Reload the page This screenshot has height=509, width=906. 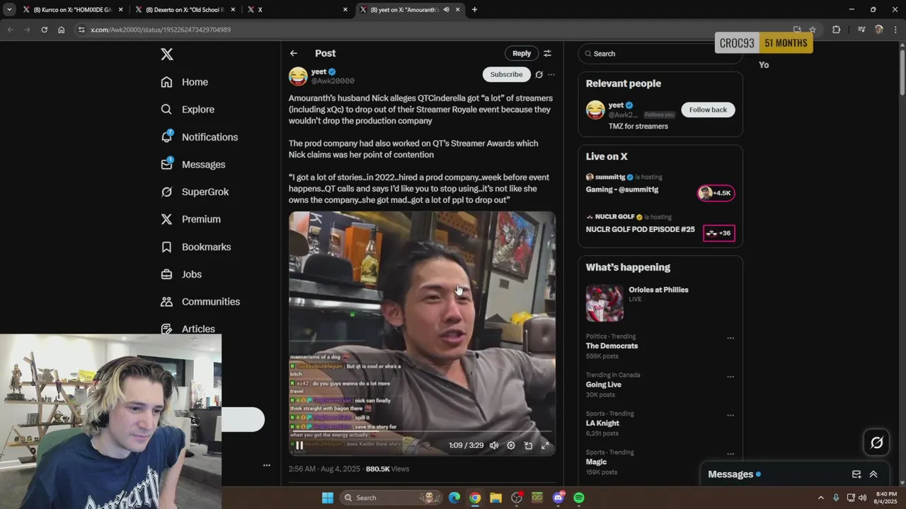[44, 30]
